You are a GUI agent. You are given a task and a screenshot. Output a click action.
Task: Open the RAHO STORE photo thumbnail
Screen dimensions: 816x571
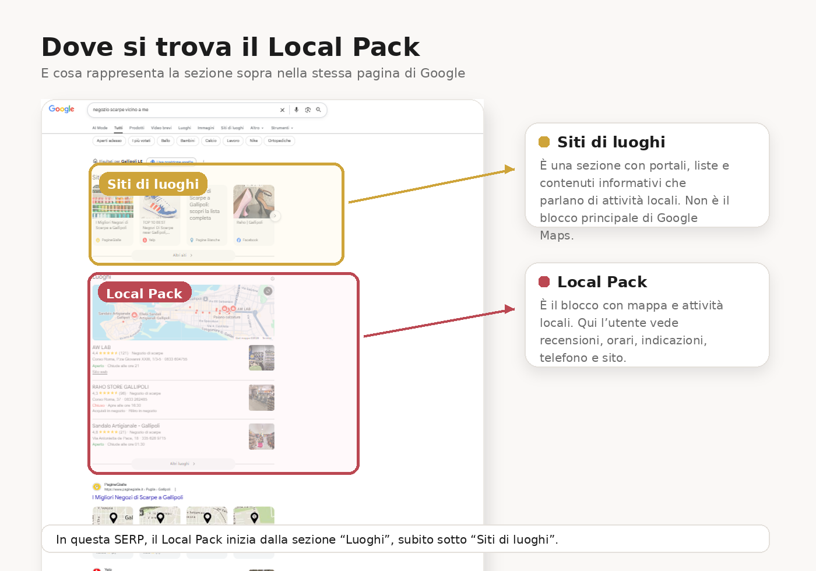pyautogui.click(x=262, y=397)
